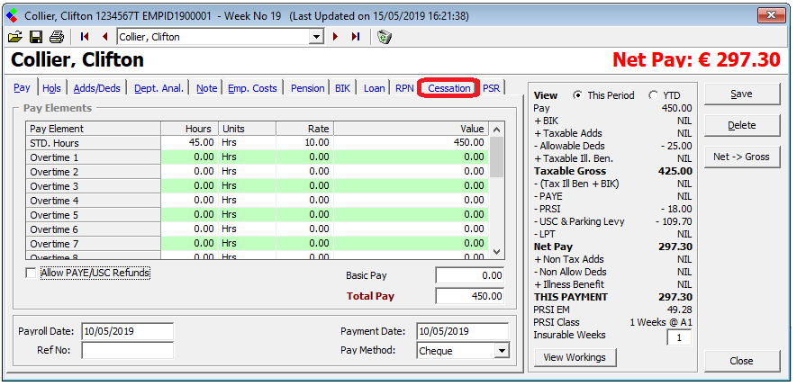
Task: Expand the Pay Method dropdown
Action: 502,351
